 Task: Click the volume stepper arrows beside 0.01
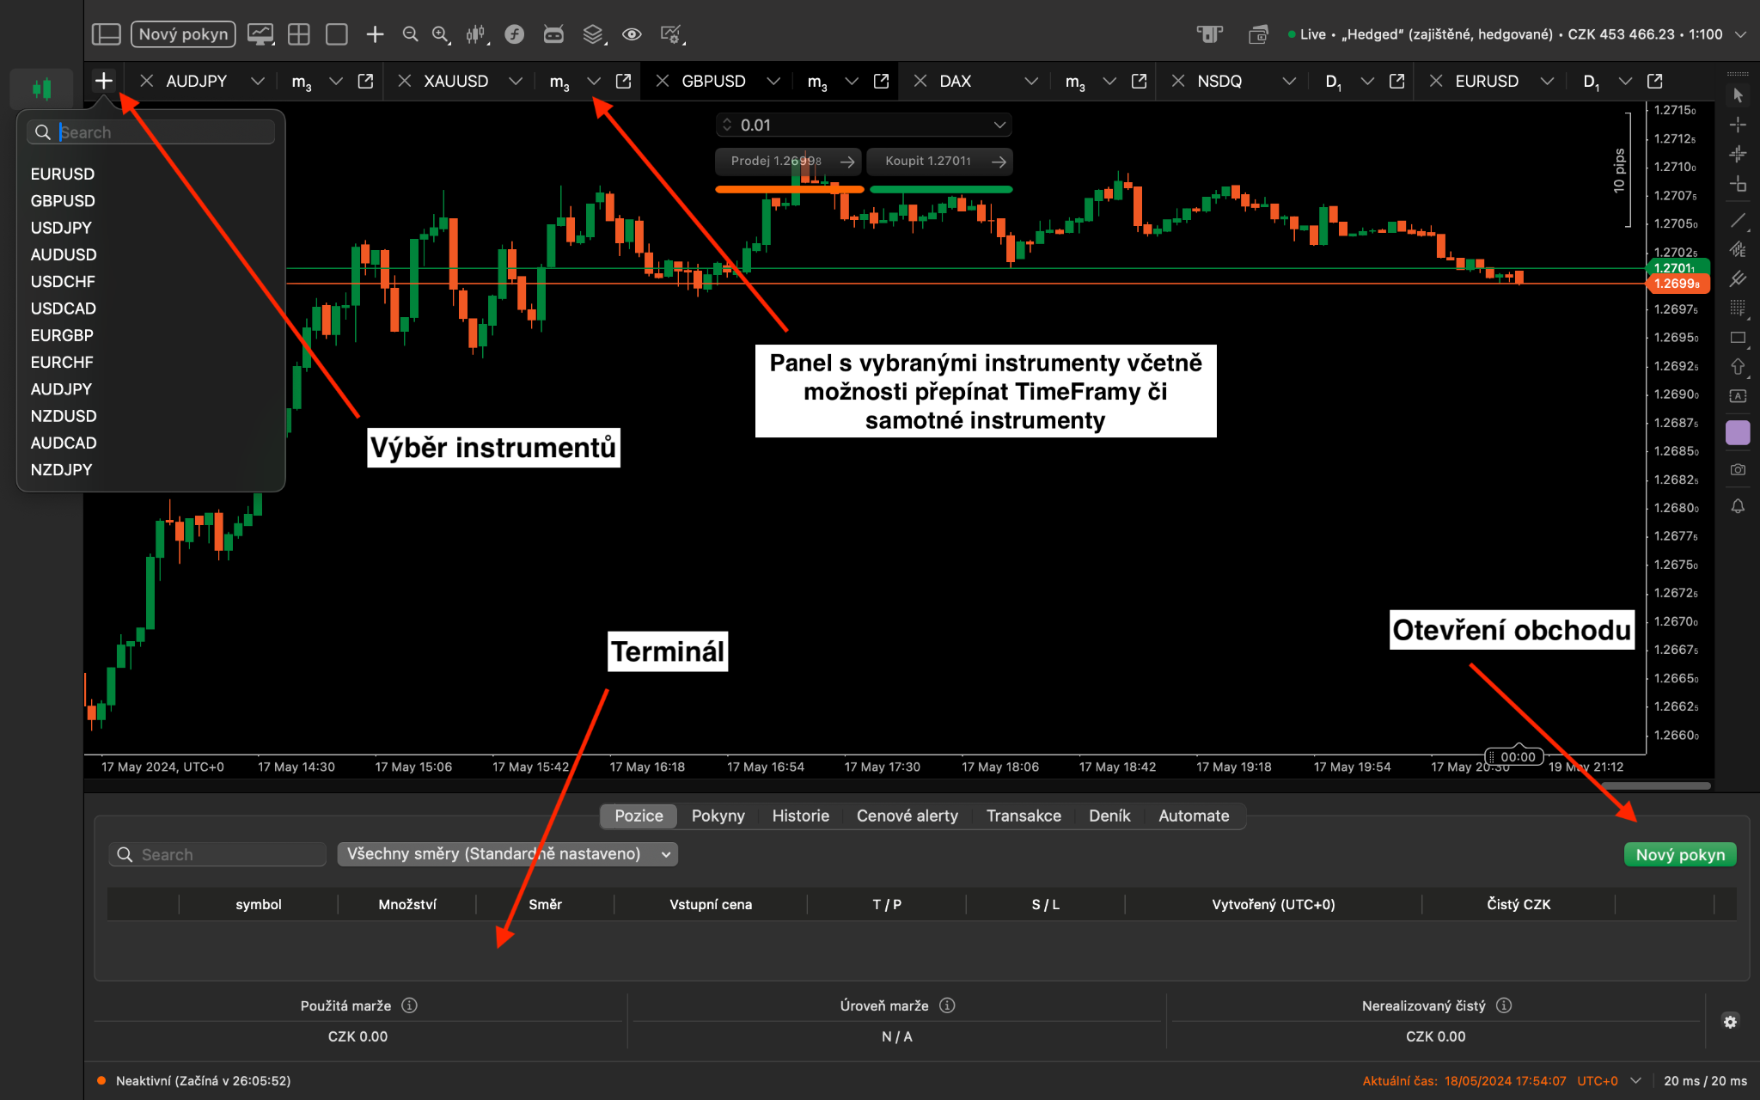727,125
